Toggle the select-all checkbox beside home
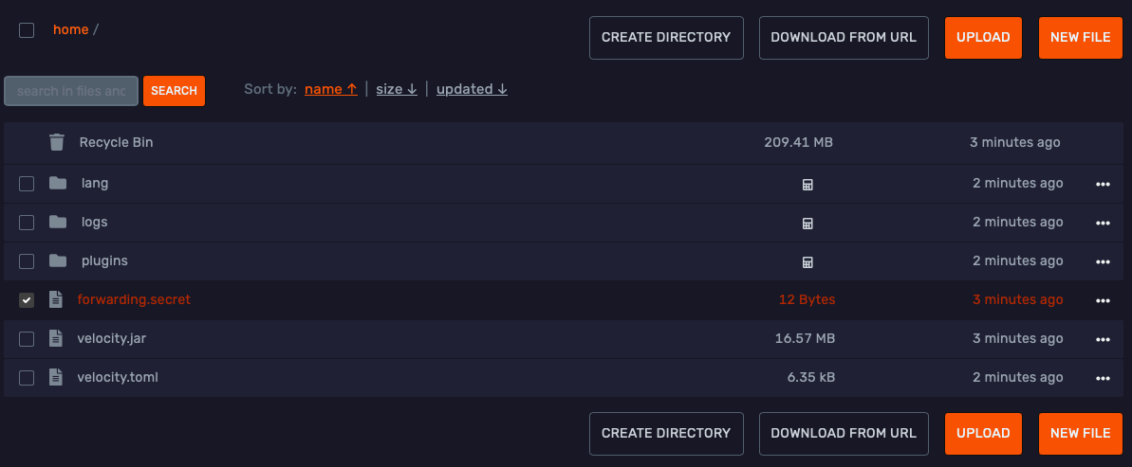Screen dimensions: 1132x467 point(27,30)
